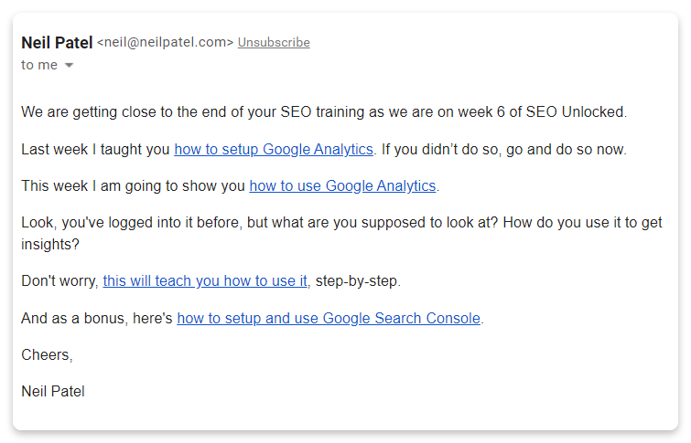Follow the "this will teach you how to use it" link
691x443 pixels.
click(205, 280)
